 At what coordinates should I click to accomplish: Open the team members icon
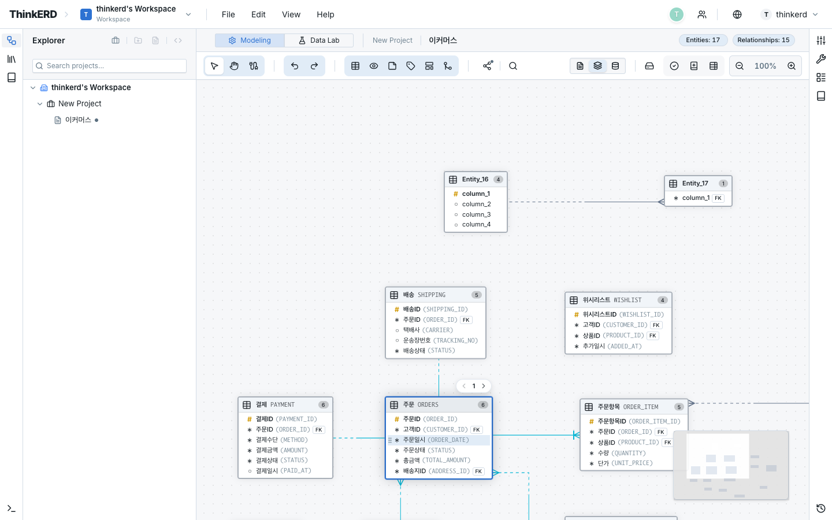pos(702,14)
